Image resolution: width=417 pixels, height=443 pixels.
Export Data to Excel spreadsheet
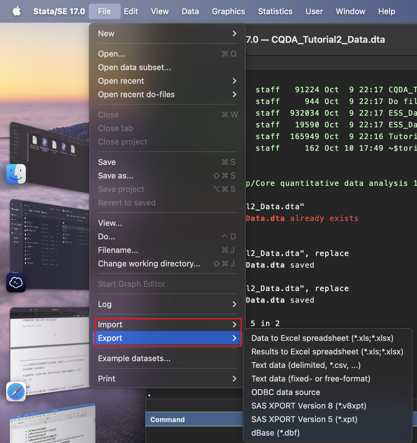point(328,338)
